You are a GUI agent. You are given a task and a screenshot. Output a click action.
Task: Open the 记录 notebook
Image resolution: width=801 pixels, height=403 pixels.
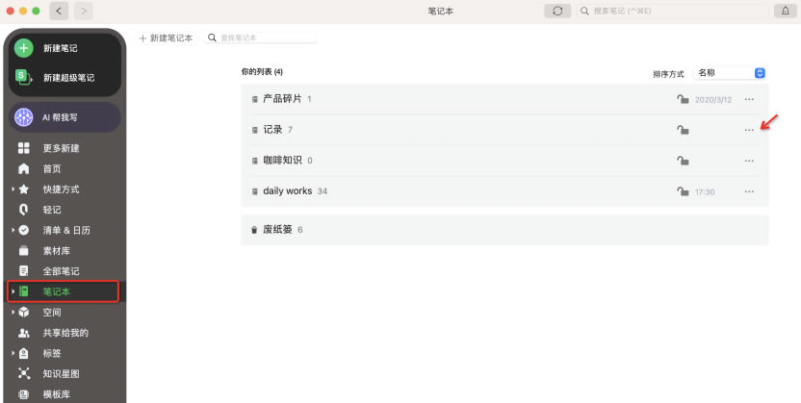[x=504, y=130]
